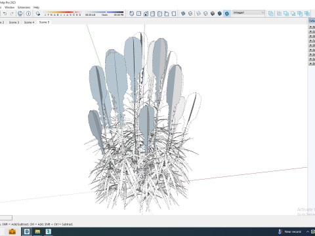
Task: Show hidden system tray icons chevron
Action: 308,231
